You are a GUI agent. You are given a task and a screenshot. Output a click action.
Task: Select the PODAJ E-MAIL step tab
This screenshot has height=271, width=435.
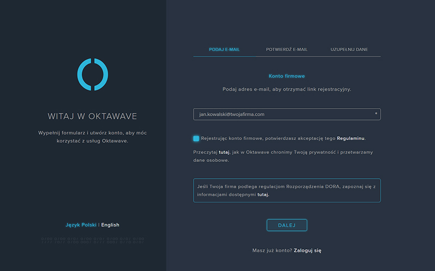(224, 49)
